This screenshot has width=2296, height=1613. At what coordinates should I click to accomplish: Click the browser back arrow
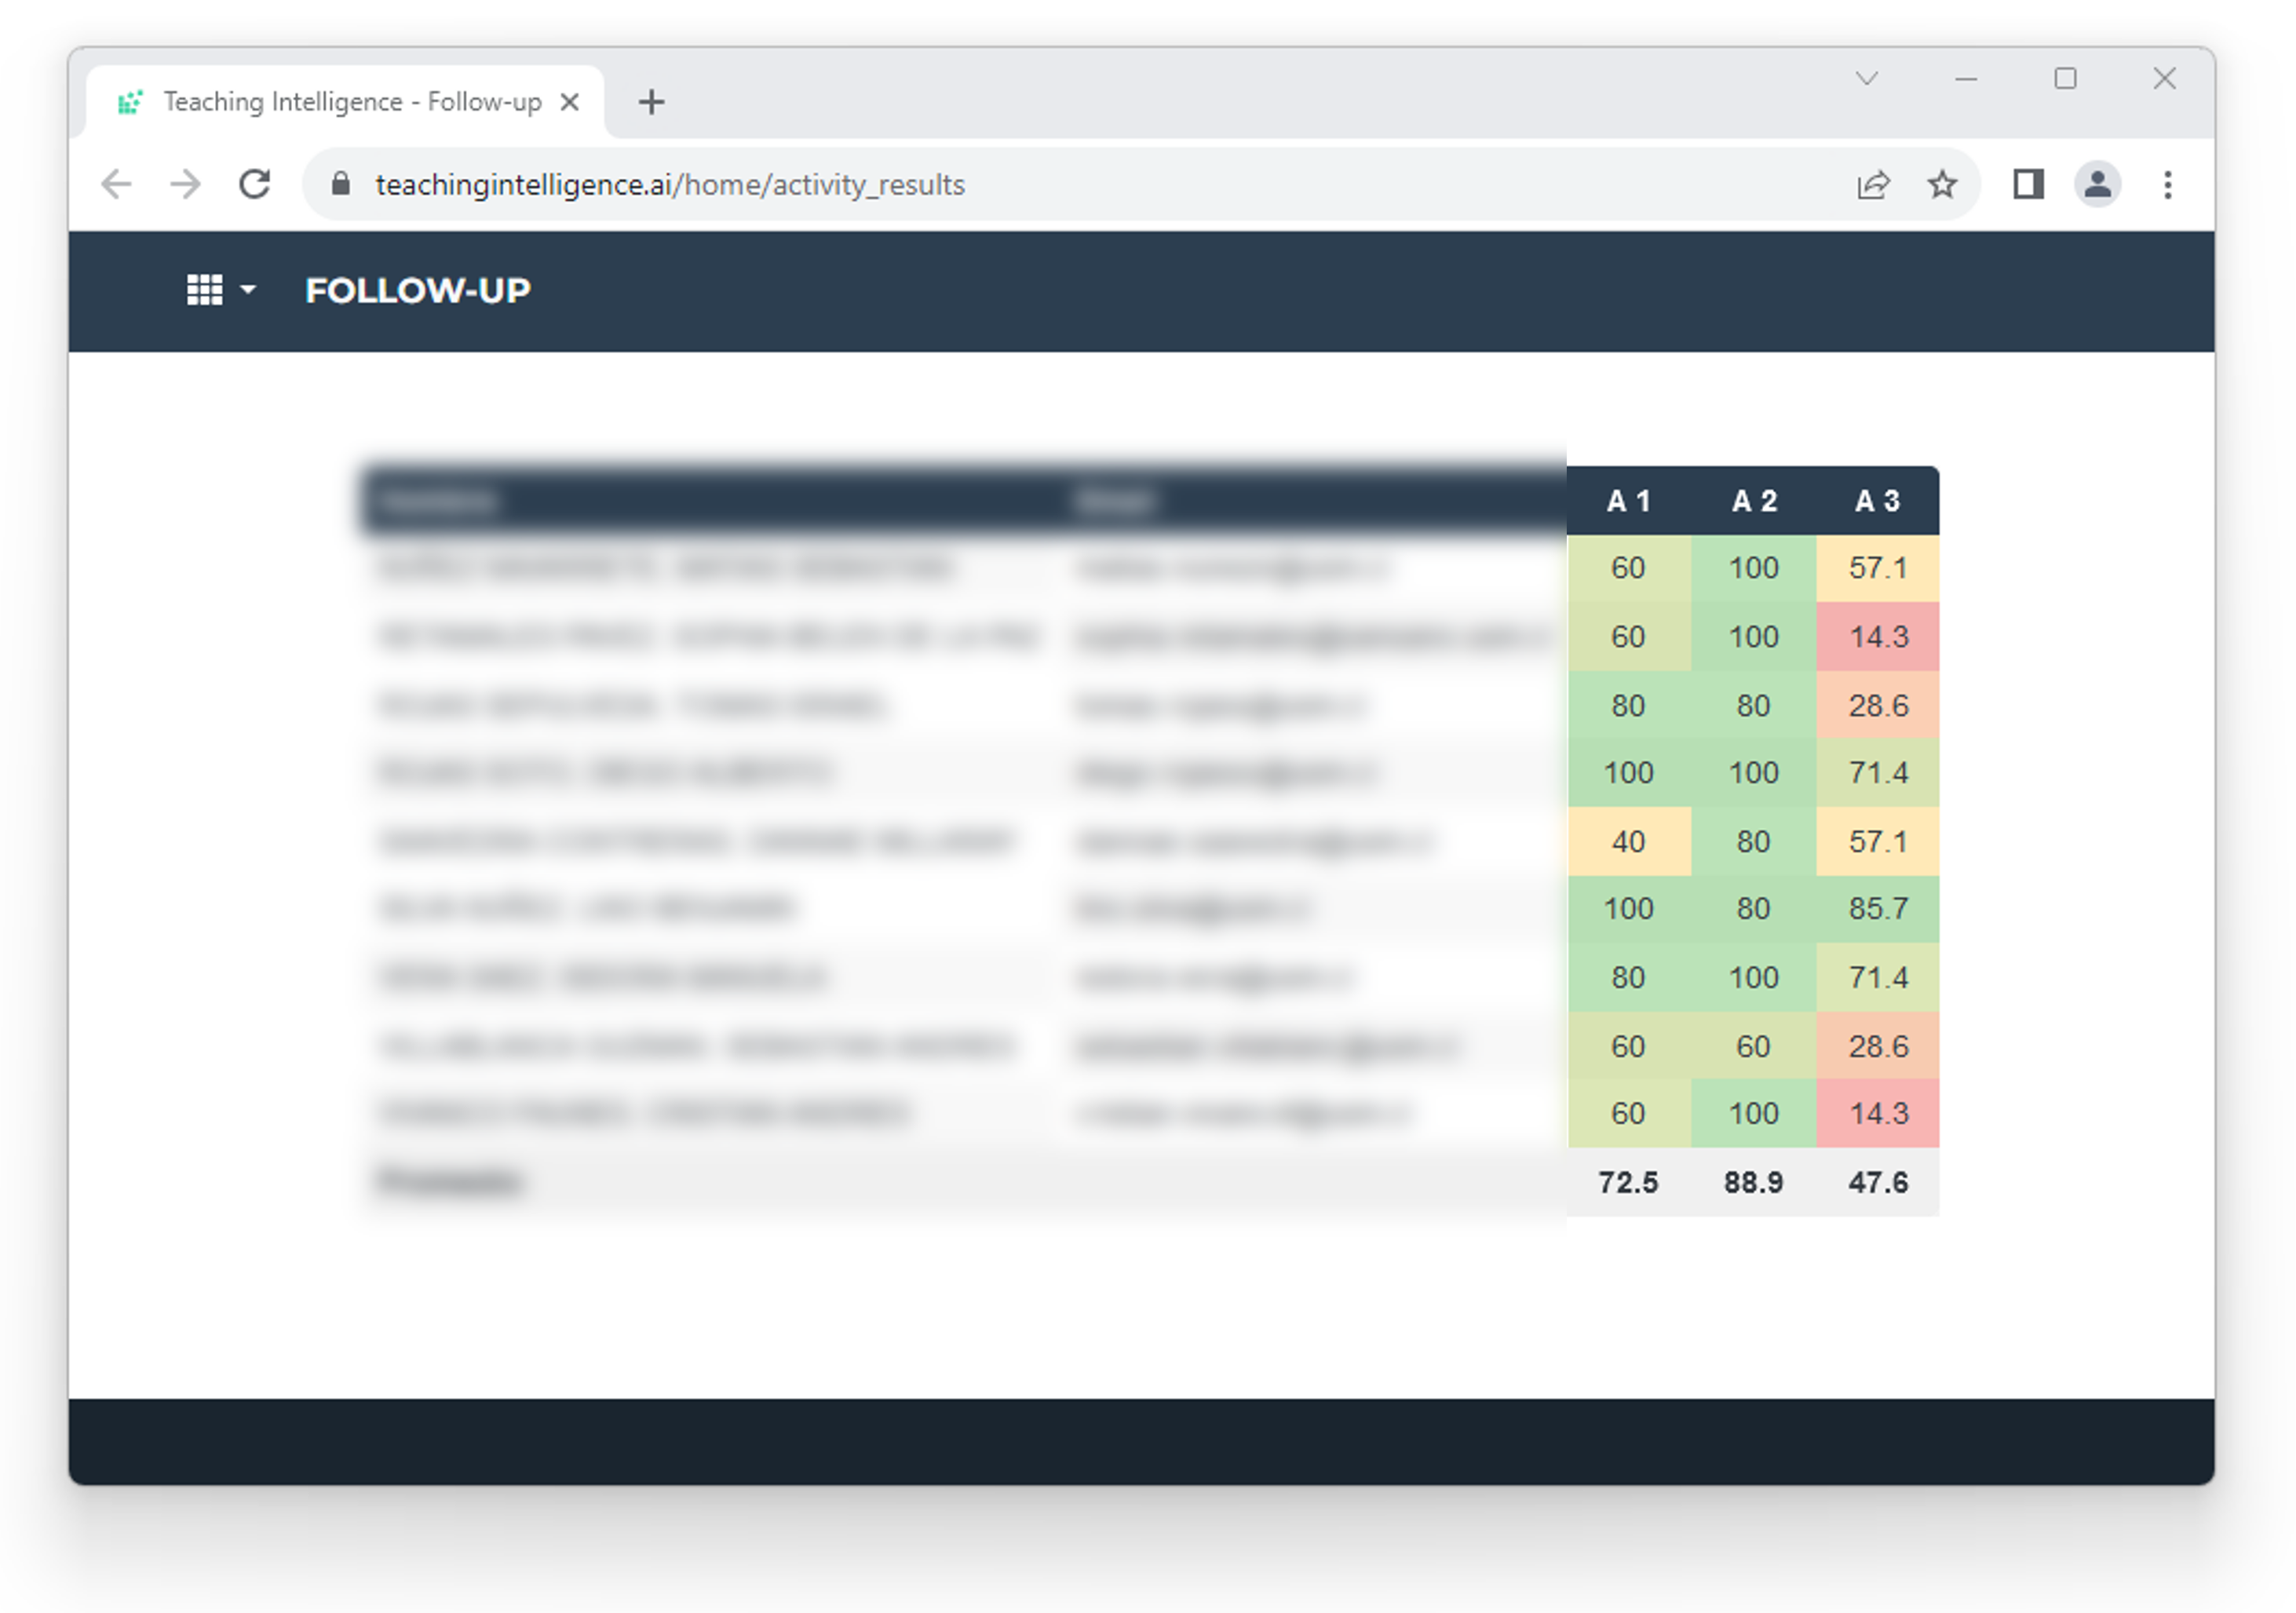pos(117,184)
